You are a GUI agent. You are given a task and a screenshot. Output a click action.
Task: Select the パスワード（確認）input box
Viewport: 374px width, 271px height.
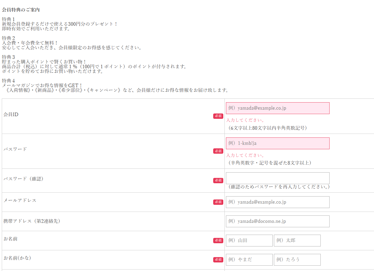277,178
